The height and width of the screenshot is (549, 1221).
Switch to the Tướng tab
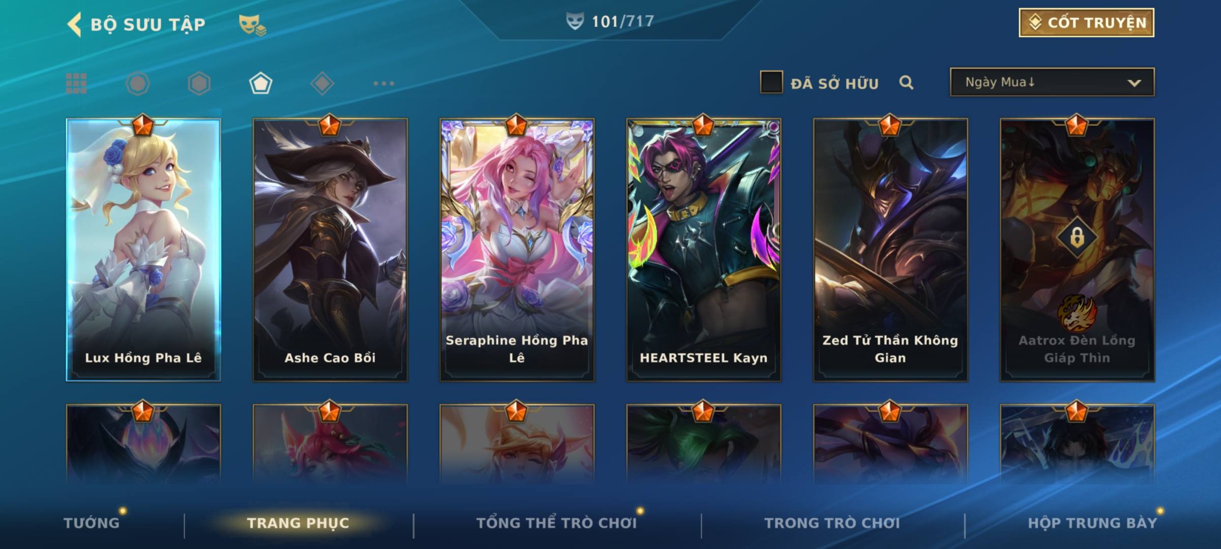[x=92, y=523]
